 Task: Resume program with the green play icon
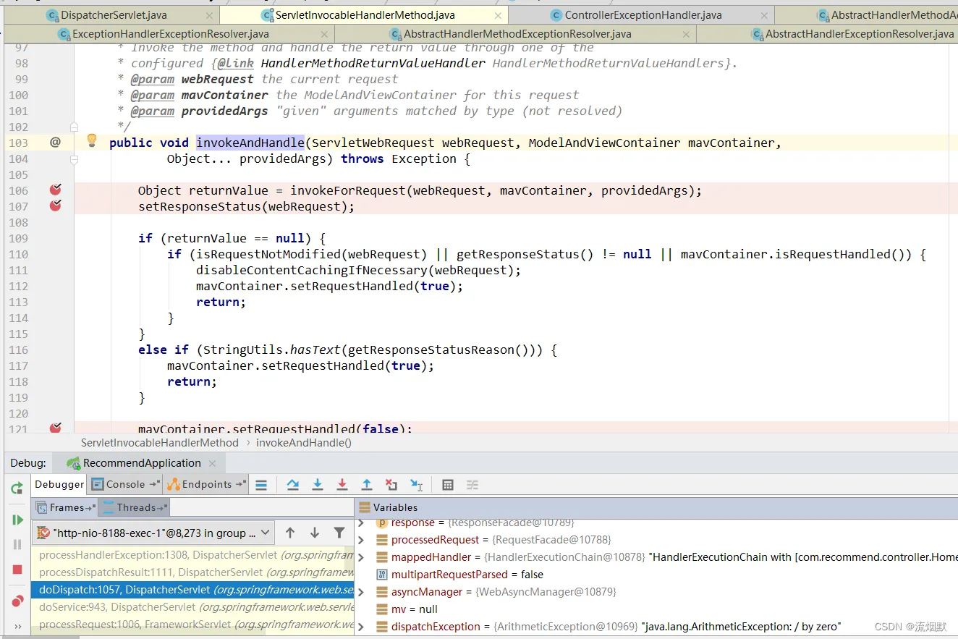click(x=17, y=520)
